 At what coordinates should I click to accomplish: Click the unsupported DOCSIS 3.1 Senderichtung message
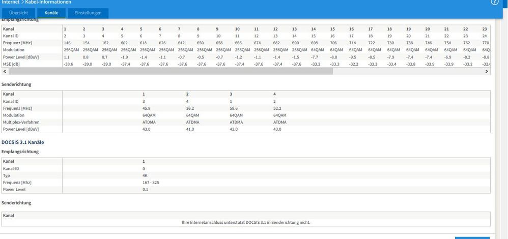(246, 223)
